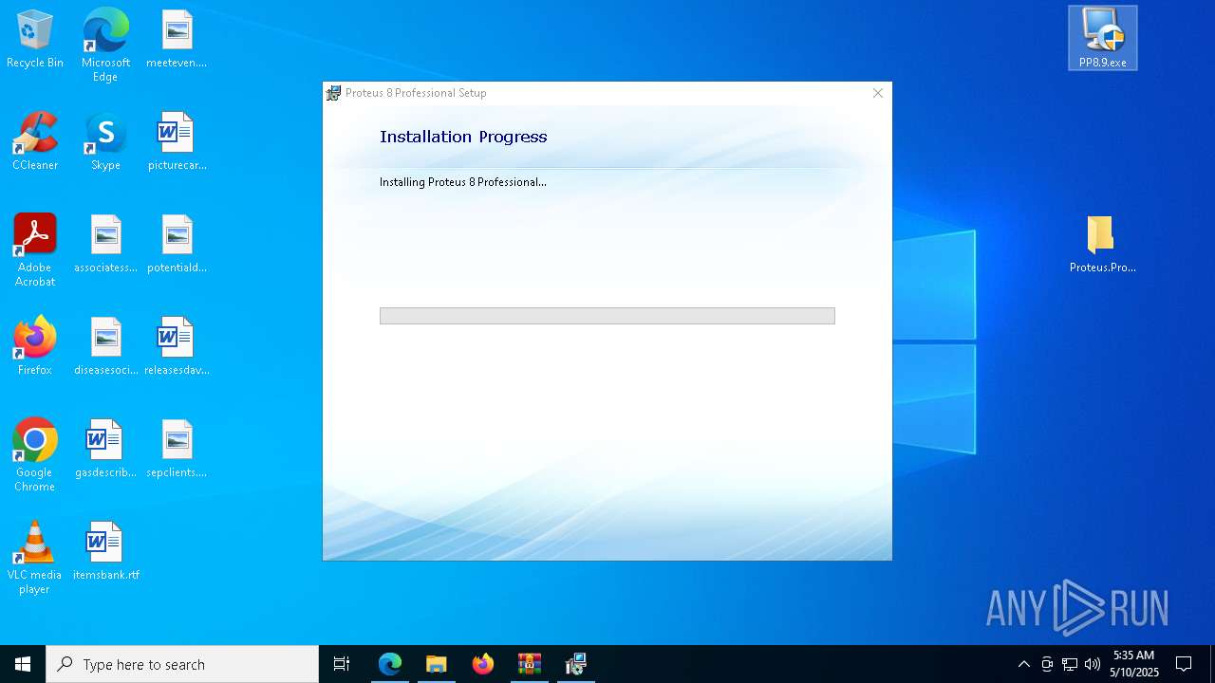Open Task View from the taskbar
Viewport: 1215px width, 683px height.
[342, 664]
